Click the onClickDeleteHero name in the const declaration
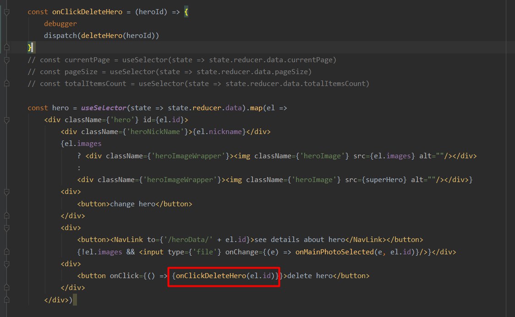The width and height of the screenshot is (515, 317). 87,12
